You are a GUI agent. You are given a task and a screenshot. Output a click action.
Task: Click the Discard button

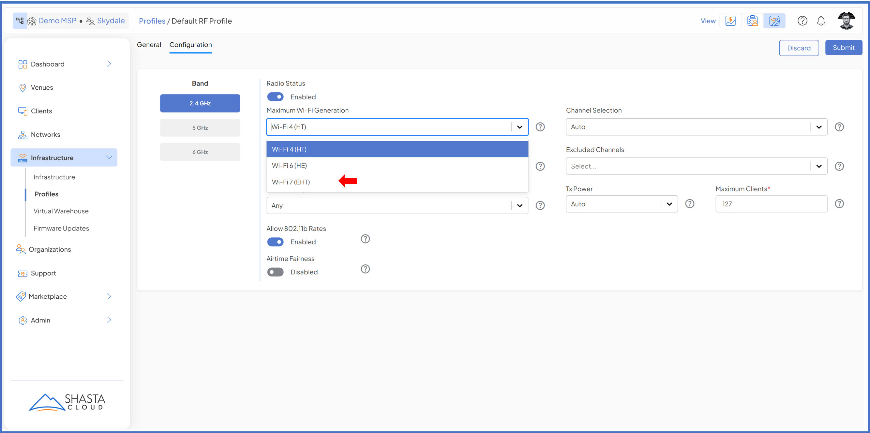(x=798, y=48)
